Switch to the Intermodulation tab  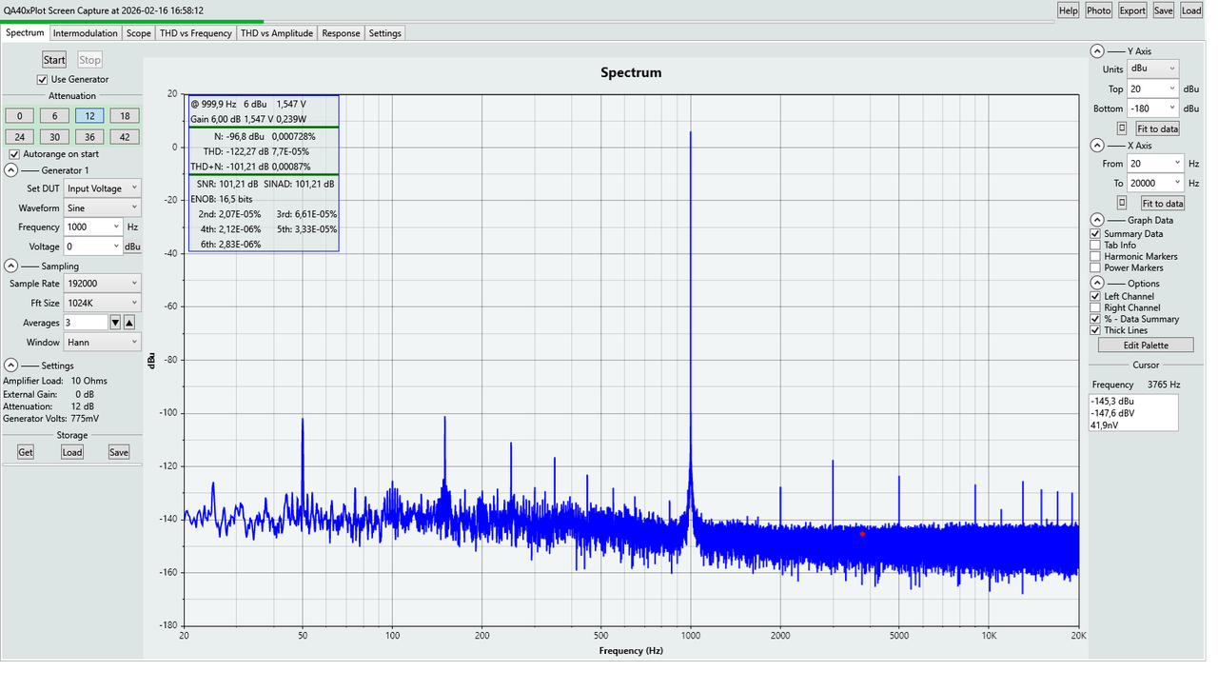(85, 32)
